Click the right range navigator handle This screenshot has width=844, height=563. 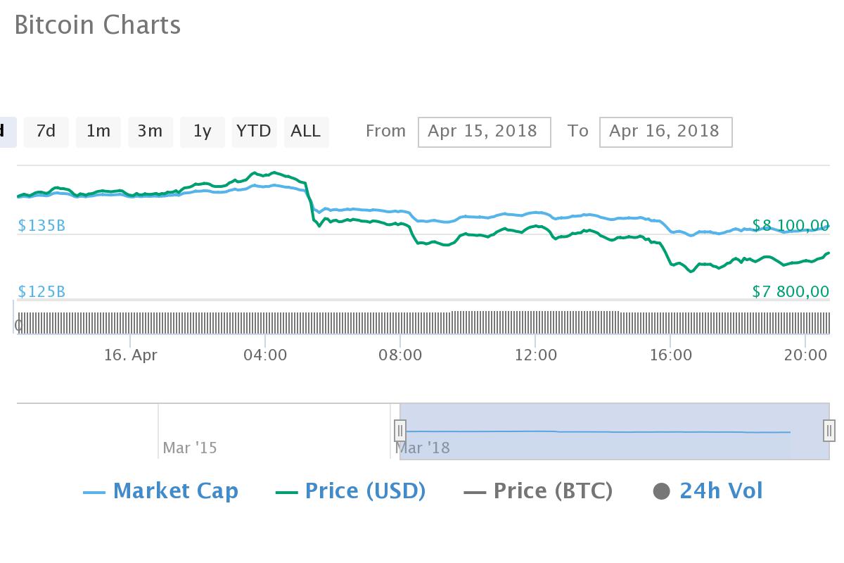tap(830, 430)
